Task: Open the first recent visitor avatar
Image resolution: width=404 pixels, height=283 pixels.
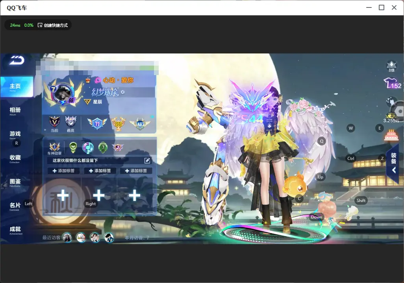Action: (67, 237)
